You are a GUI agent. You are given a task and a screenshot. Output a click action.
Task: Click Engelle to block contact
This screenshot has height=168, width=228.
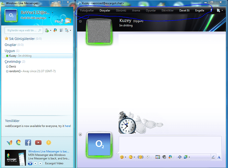(x=200, y=10)
